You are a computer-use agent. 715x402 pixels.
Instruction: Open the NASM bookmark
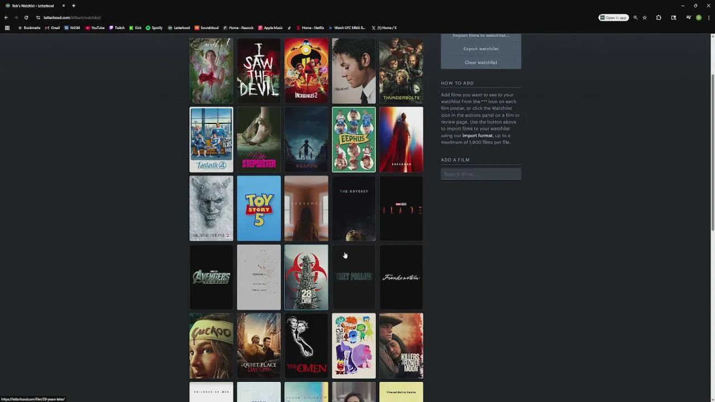(x=72, y=28)
